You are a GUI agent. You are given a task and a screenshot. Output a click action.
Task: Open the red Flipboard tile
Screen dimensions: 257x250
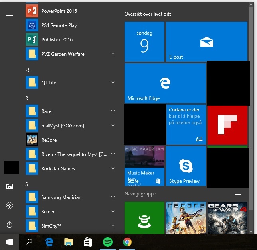[x=227, y=125]
